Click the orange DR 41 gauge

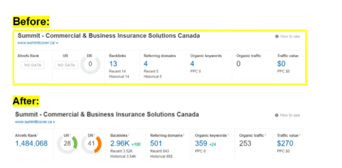[x=92, y=144]
